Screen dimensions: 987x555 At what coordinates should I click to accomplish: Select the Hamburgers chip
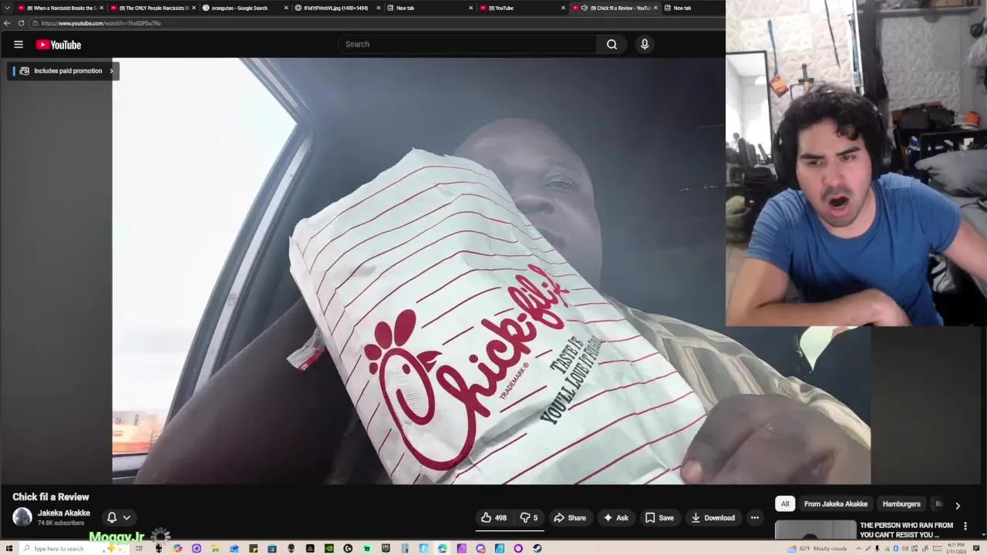click(901, 504)
